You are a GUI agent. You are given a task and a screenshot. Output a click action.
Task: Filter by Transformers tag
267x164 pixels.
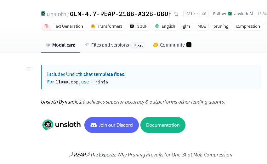pyautogui.click(x=106, y=26)
